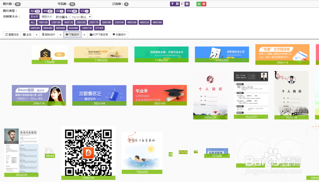Select the 220X176 resolution filter
The width and height of the screenshot is (319, 182).
point(93,22)
